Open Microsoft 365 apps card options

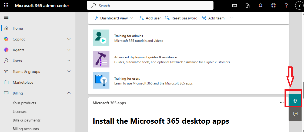282,103
